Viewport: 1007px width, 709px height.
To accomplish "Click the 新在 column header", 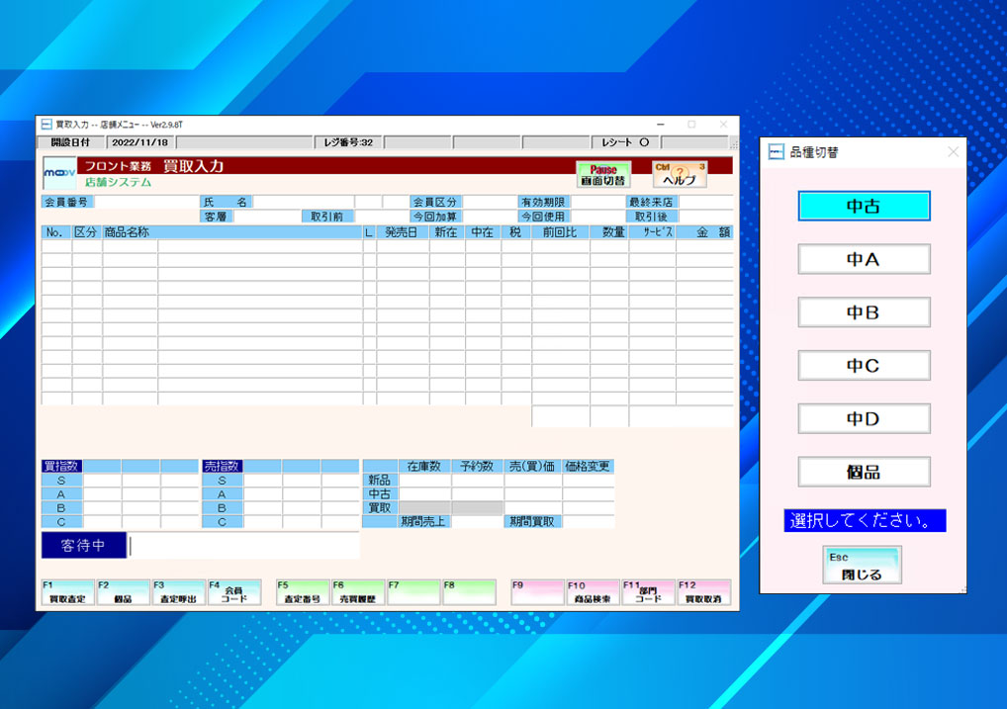I will point(446,231).
